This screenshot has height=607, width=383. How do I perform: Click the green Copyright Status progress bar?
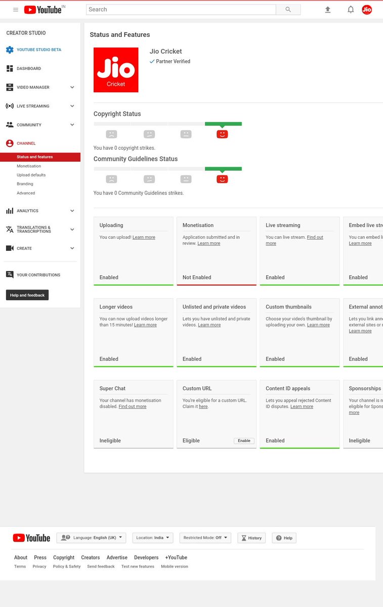[x=223, y=123]
